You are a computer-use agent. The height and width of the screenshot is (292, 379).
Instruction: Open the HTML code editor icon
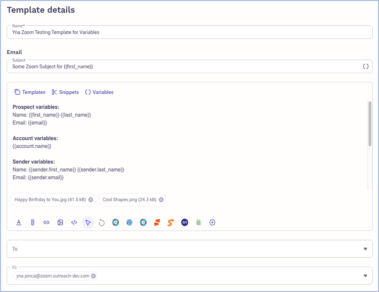[74, 222]
